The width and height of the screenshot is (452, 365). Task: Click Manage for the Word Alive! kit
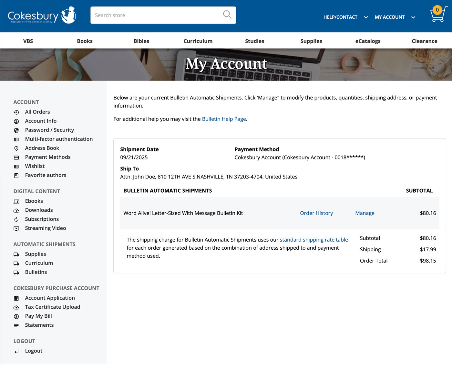(x=365, y=213)
